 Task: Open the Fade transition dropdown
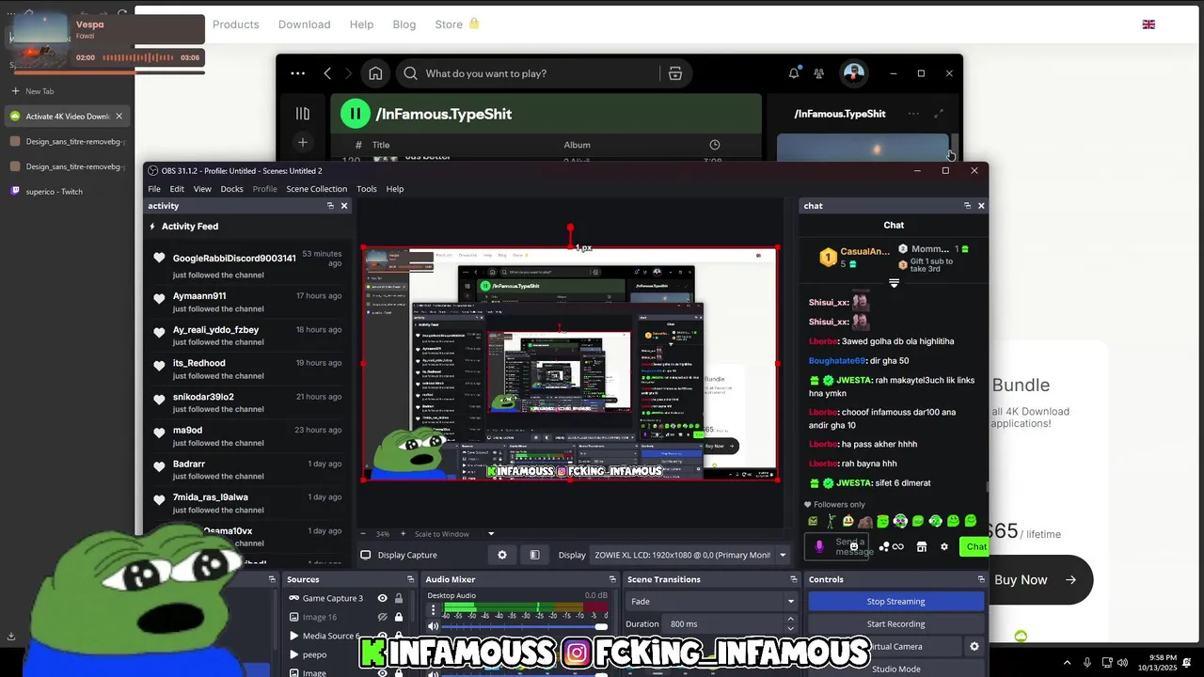tap(712, 602)
